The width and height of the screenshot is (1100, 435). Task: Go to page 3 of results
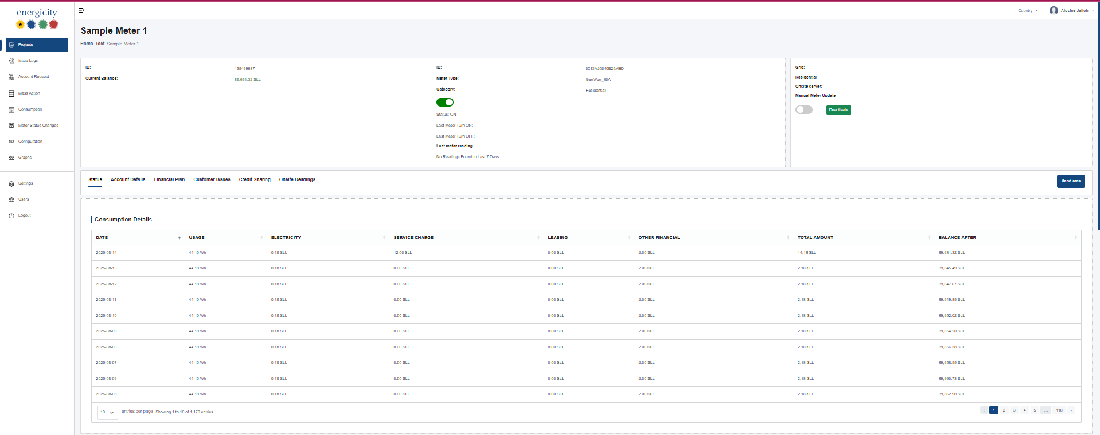click(x=1015, y=410)
